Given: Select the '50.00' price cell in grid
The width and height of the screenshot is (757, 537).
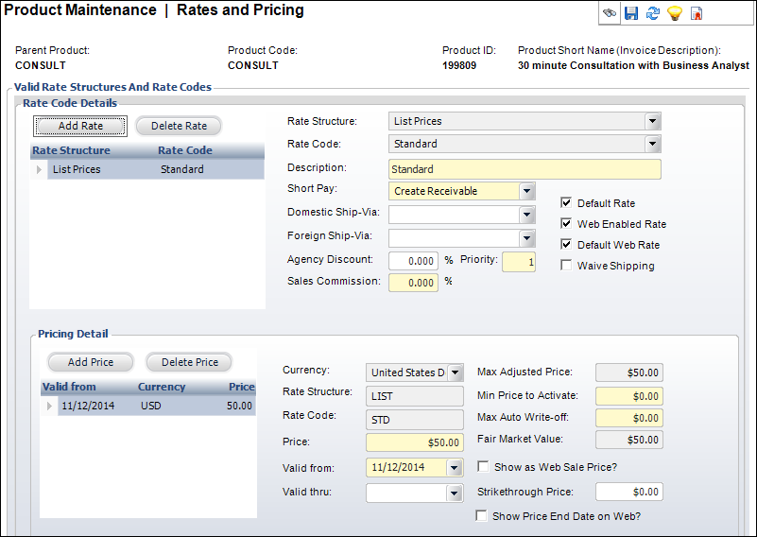Looking at the screenshot, I should 239,407.
